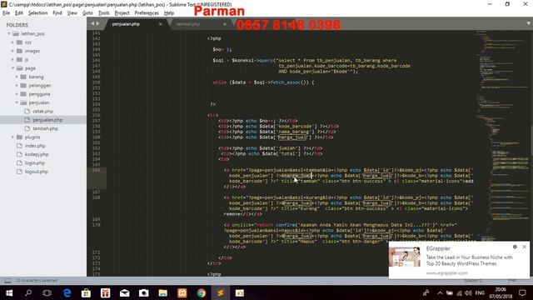Image resolution: width=533 pixels, height=300 pixels.
Task: Open cetak.php in the sidebar
Action: point(42,111)
